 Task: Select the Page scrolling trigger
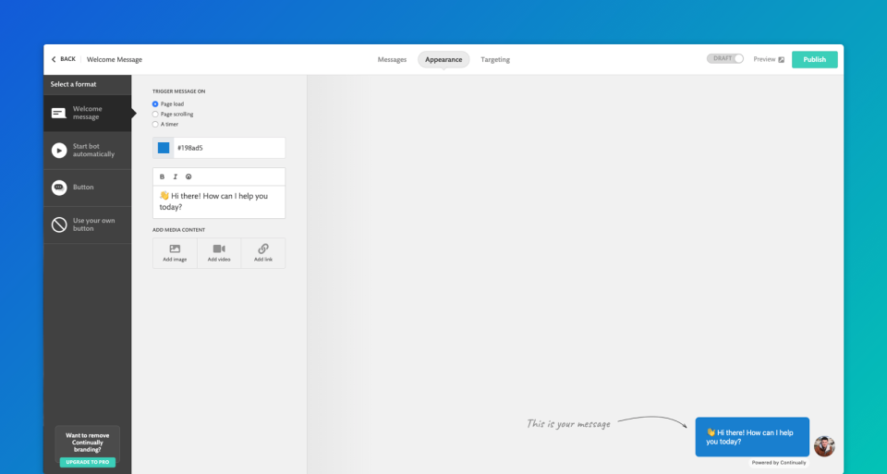[x=155, y=115]
